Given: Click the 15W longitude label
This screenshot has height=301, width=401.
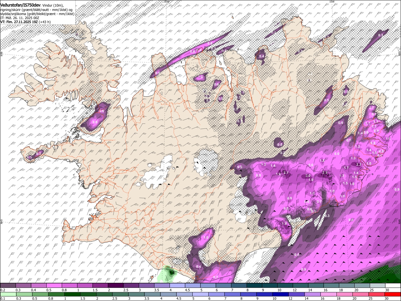Looking at the screenshot, I should click(332, 2).
